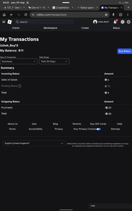Viewport: 132px width, 211px height.
Task: Open the Uzbek_Boy13 profile avatar
Action: 95,22
